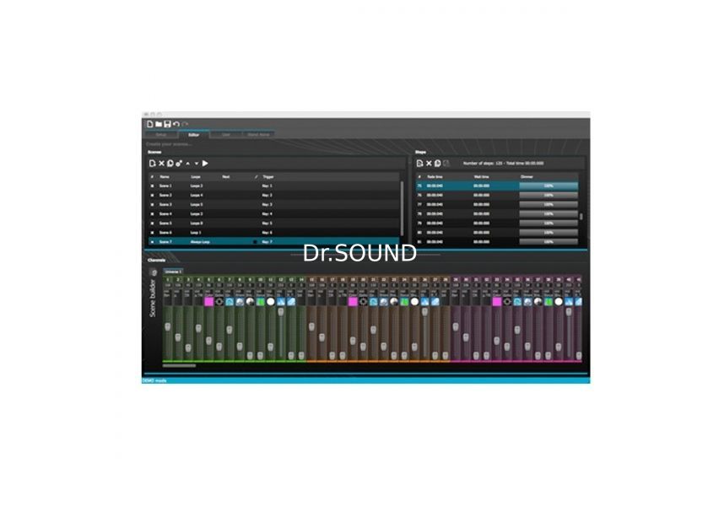Click the Loops column header

pyautogui.click(x=196, y=176)
